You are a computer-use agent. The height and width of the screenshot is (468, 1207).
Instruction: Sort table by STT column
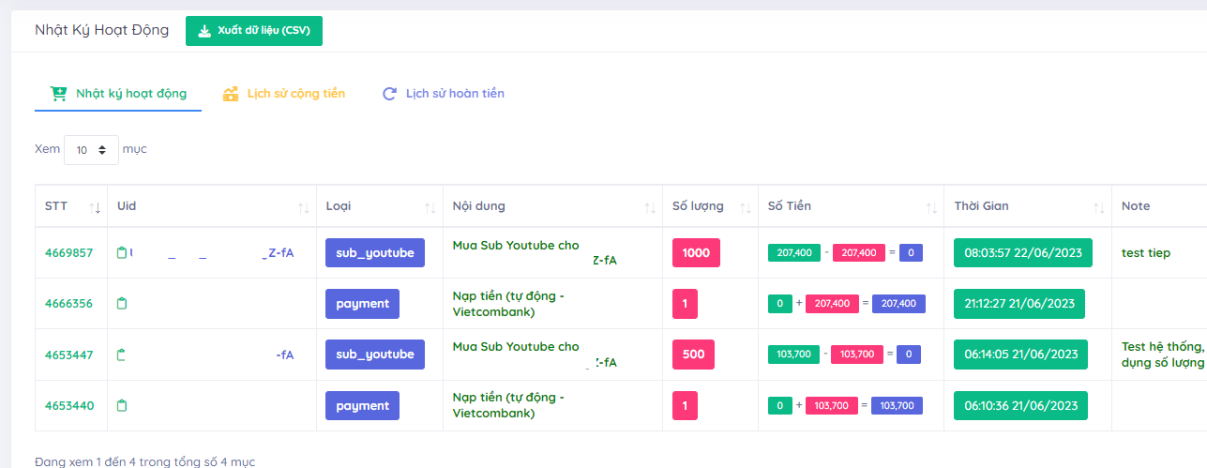point(95,206)
